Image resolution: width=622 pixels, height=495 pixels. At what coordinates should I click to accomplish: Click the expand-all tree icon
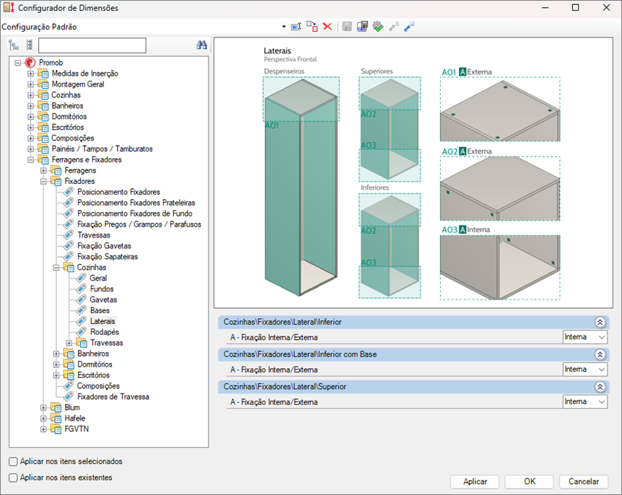click(14, 45)
